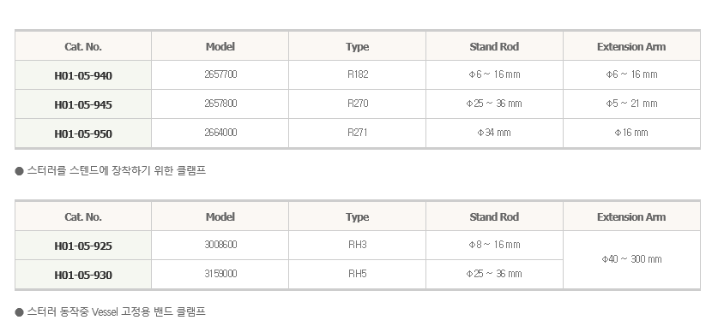Image resolution: width=712 pixels, height=332 pixels.
Task: Click catalog number H01-05-930
Action: click(83, 275)
